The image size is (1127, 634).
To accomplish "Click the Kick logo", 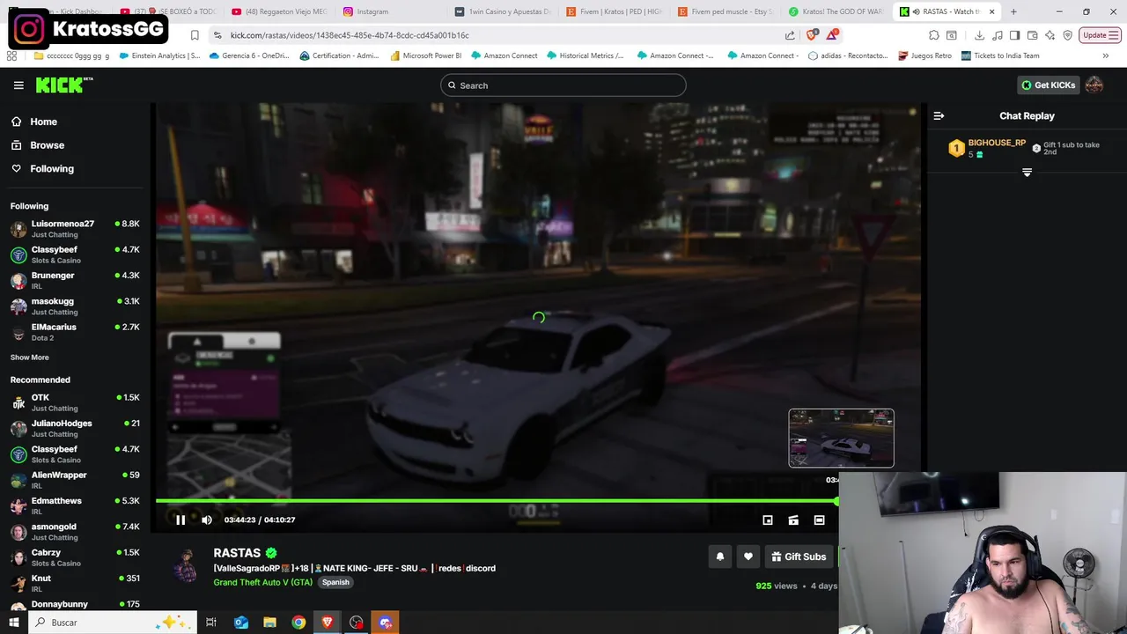I will 64,85.
